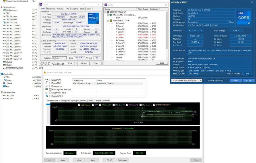
Task: Select the P-Core #4 row in Clocks
Action: (136, 35)
